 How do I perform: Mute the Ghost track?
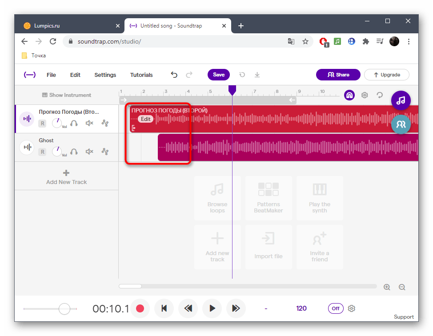click(x=89, y=152)
